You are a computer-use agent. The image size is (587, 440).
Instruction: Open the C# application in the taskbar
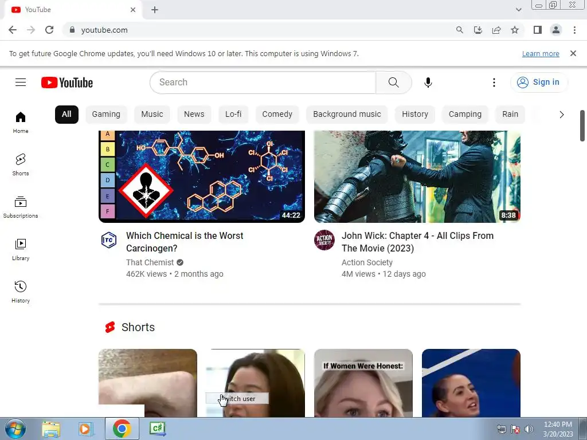click(x=157, y=429)
